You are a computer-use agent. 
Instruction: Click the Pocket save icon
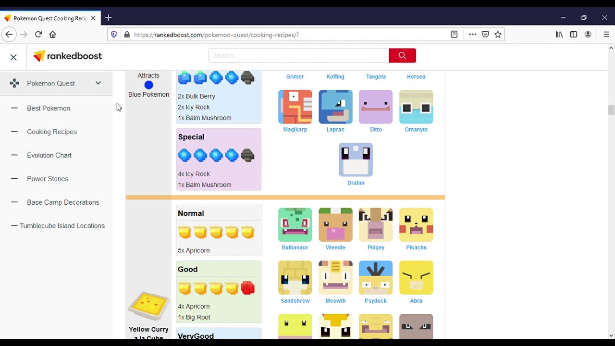(485, 35)
